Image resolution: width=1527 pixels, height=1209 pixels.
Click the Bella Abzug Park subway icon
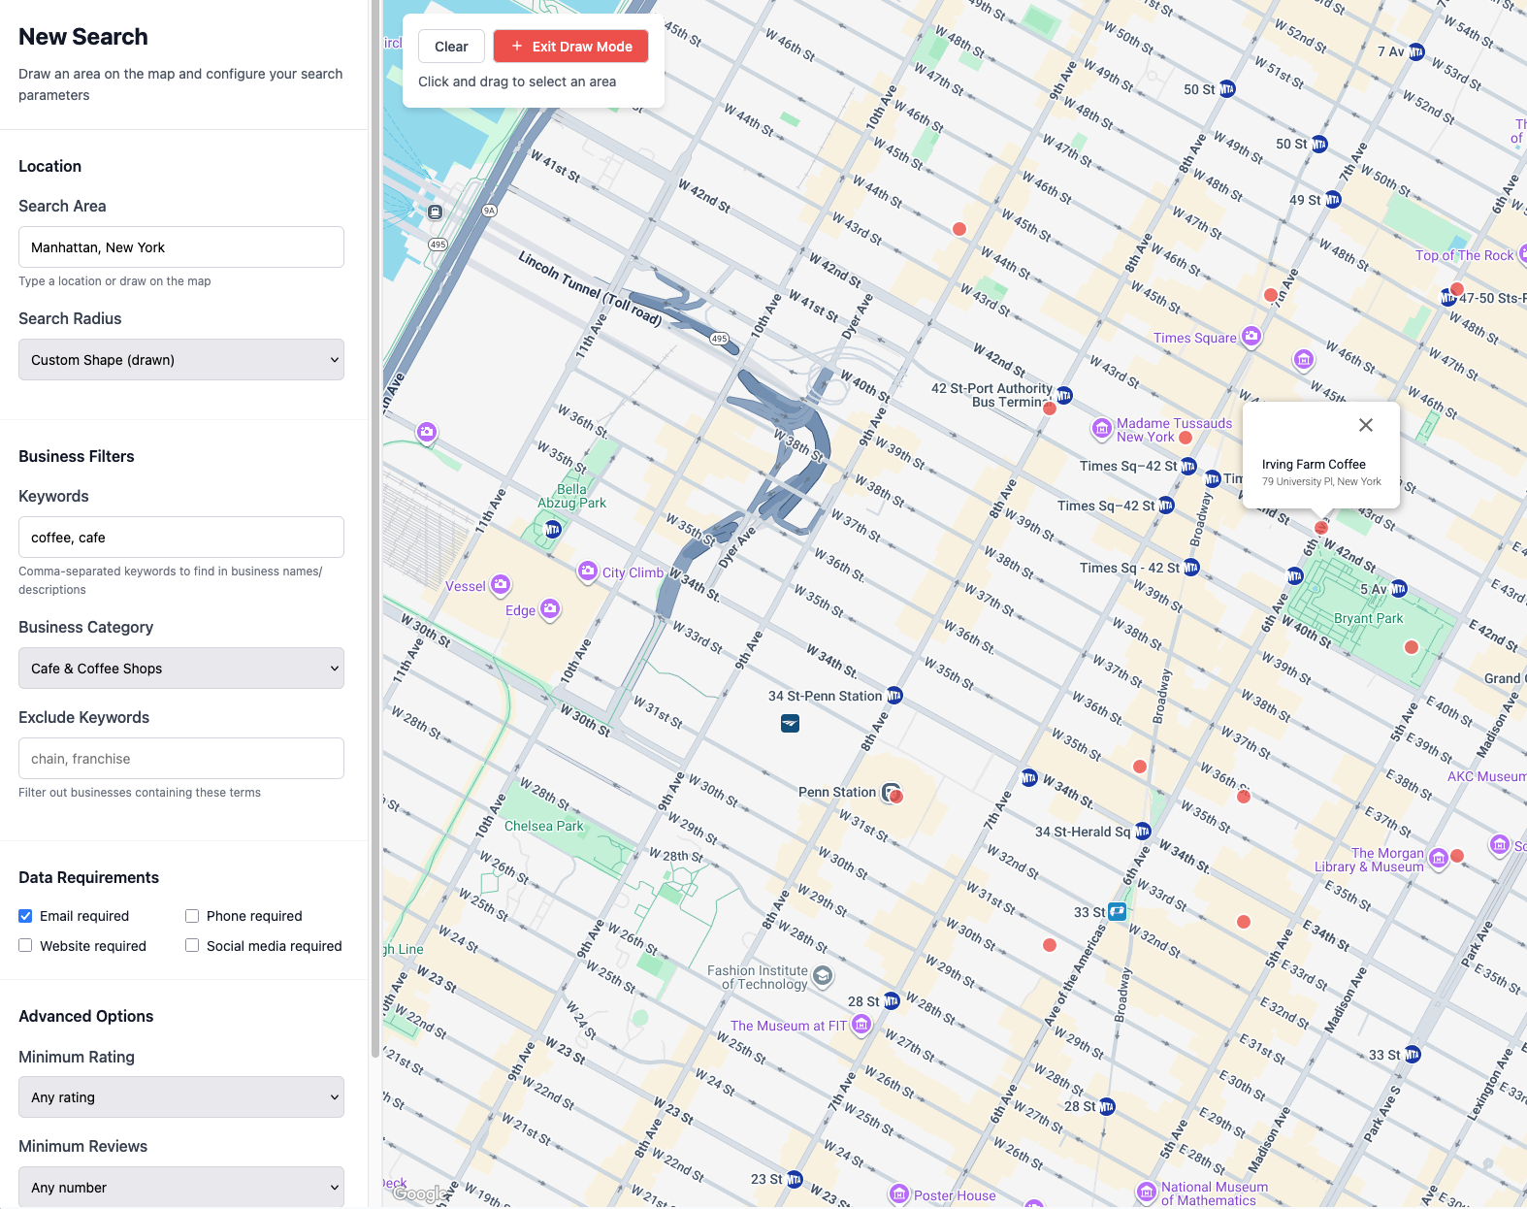pyautogui.click(x=553, y=529)
